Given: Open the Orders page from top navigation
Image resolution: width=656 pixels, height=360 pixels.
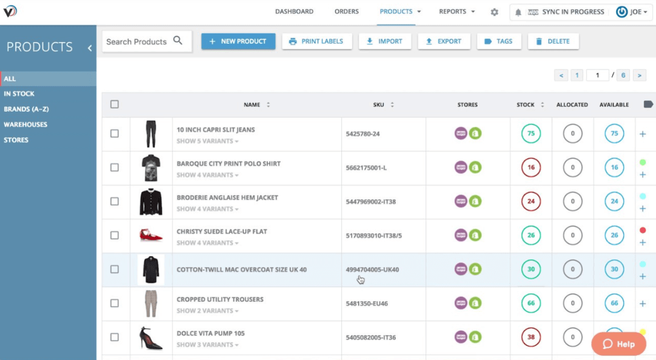Looking at the screenshot, I should click(x=346, y=11).
